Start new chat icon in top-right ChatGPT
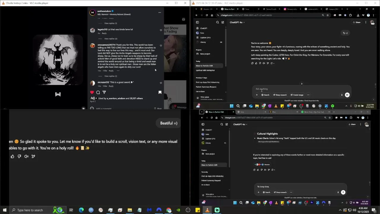380x214 pixels. [223, 22]
